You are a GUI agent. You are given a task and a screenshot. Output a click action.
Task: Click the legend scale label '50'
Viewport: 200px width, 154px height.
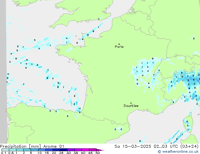point(97,153)
